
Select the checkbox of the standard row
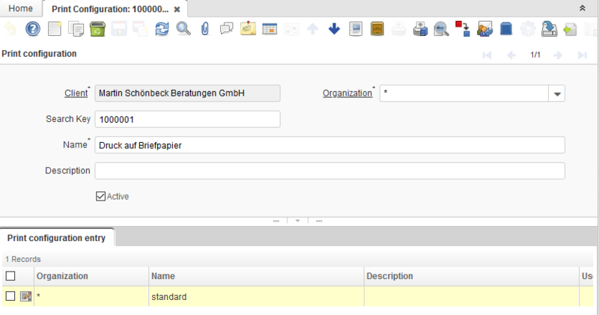tap(10, 296)
